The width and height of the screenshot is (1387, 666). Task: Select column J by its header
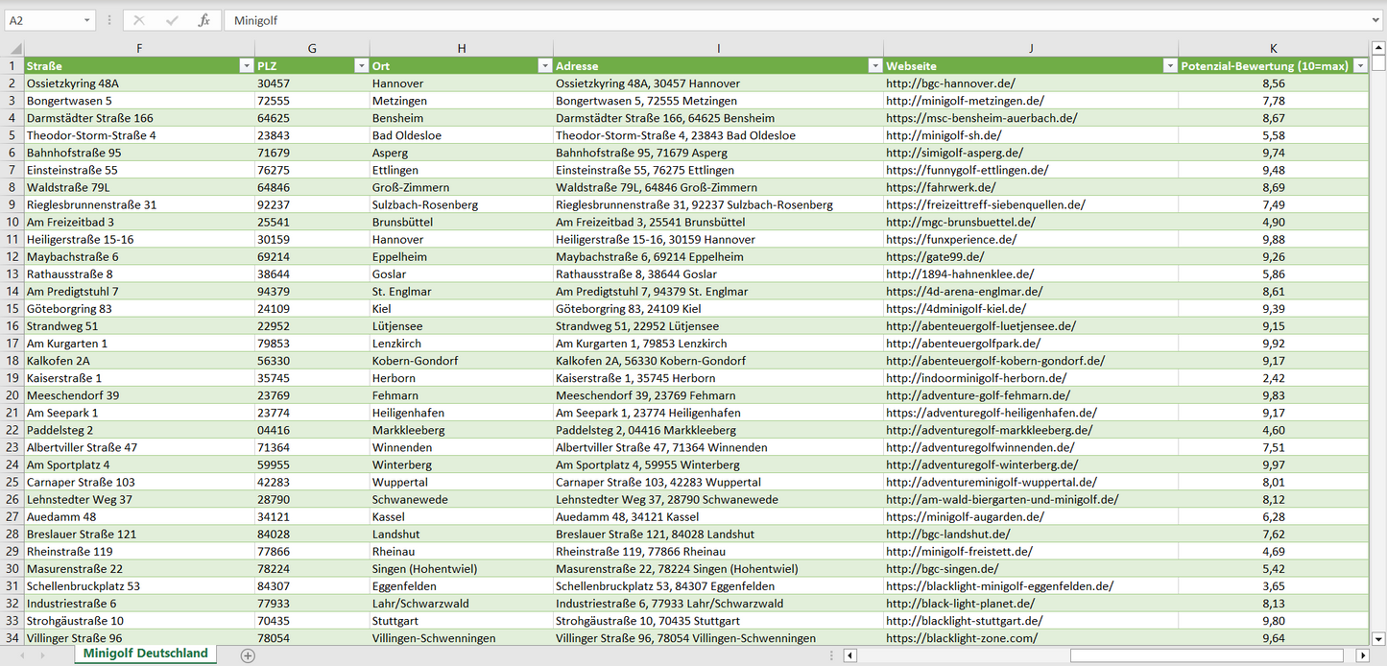(x=1030, y=48)
